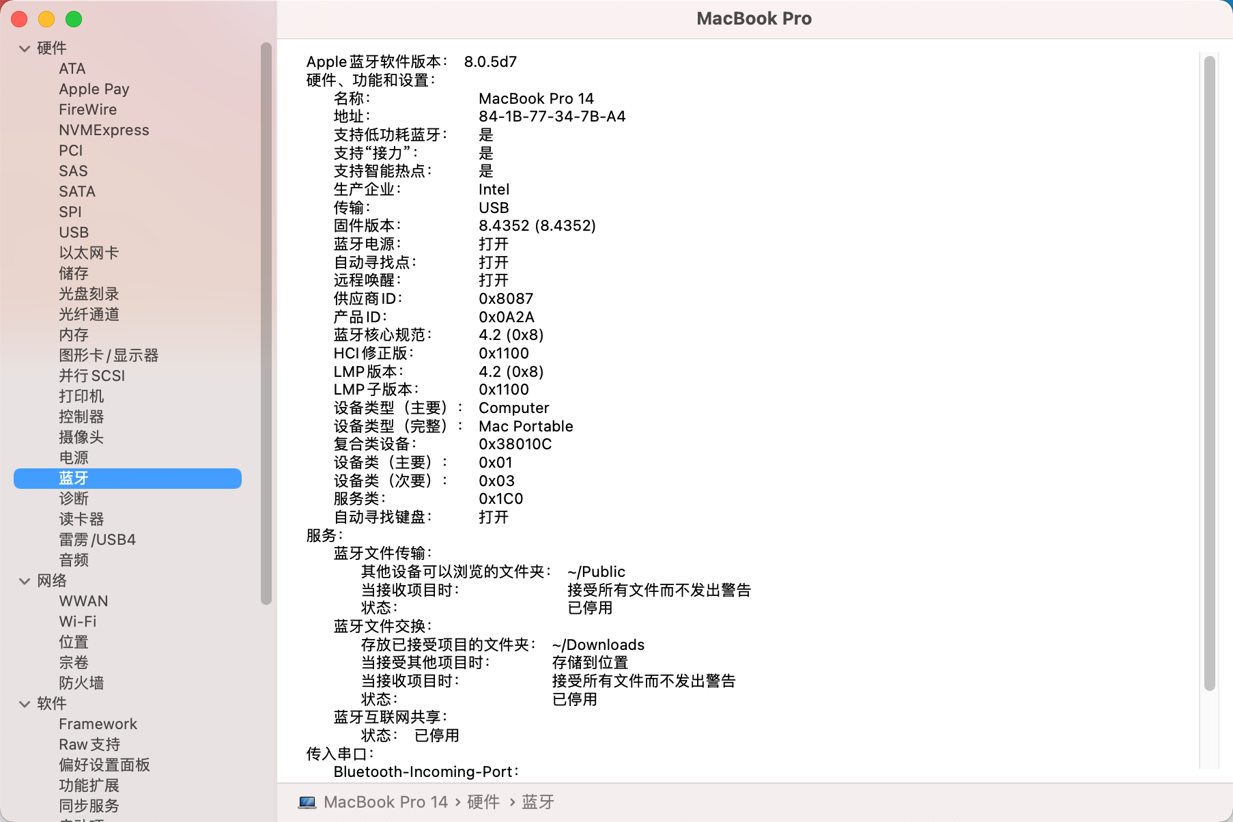
Task: Click the yellow minimize window button
Action: pyautogui.click(x=46, y=19)
